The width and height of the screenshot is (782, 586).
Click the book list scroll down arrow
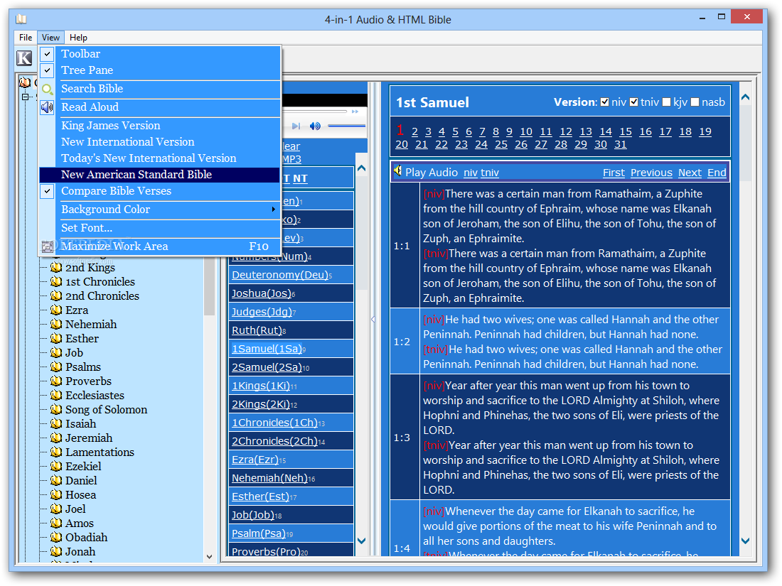tap(362, 541)
